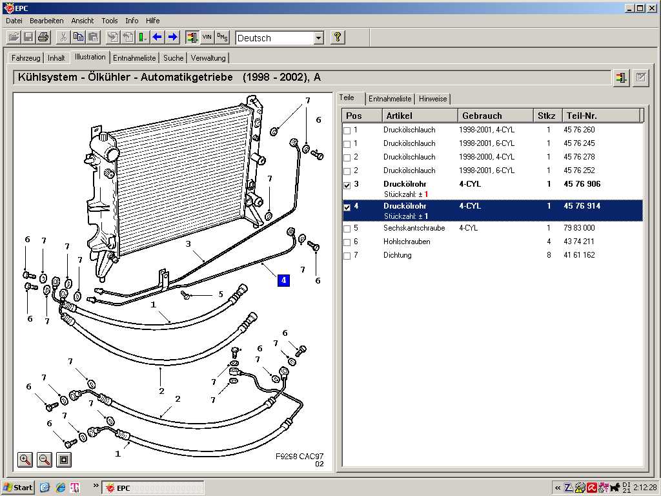Open the Hinweise tab in parts panel
Viewport: 661px width, 496px height.
coord(432,99)
